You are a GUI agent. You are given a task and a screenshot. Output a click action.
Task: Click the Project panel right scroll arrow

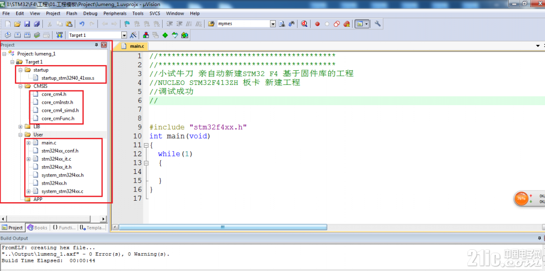coord(104,219)
